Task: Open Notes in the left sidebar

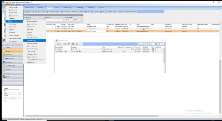Action: point(13,73)
